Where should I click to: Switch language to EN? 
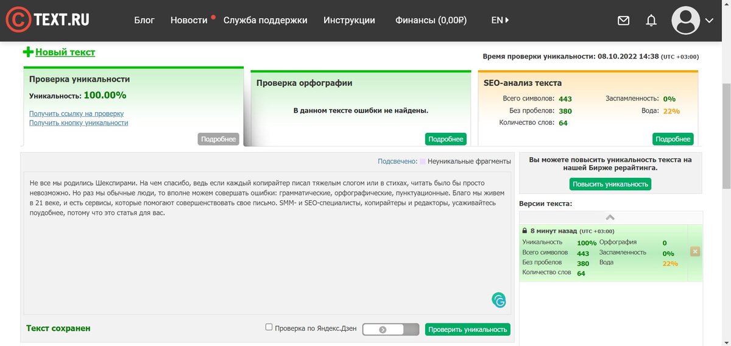[500, 20]
